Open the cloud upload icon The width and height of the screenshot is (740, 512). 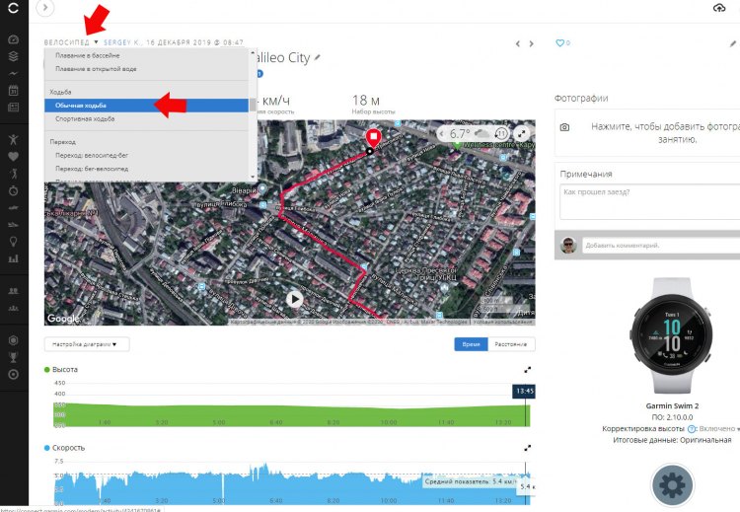tap(718, 8)
